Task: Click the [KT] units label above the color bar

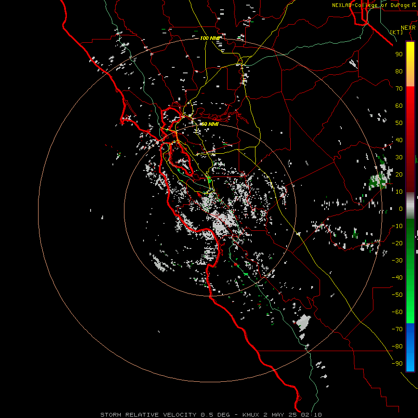Action: pos(397,32)
